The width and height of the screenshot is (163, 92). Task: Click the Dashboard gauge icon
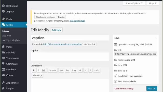click(x=3, y=6)
